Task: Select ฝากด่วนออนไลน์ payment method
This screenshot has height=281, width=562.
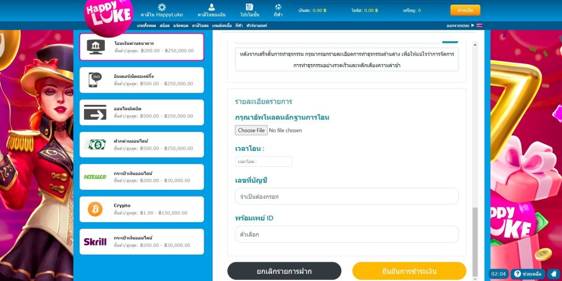Action: coord(142,144)
